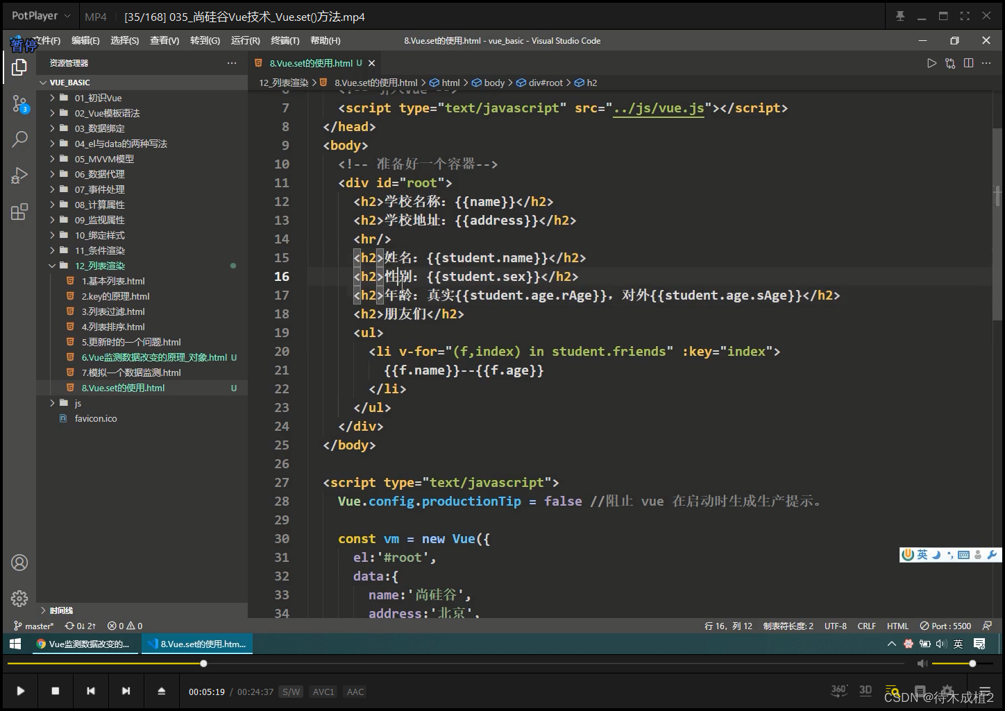Viewport: 1005px width, 711px height.
Task: Pin PotPlayer window on top
Action: click(900, 16)
